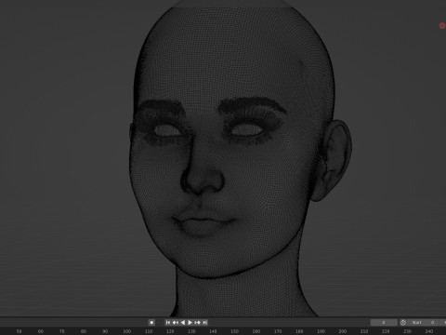Click the red X axis gizmo dot
The height and width of the screenshot is (335, 446).
(x=442, y=26)
